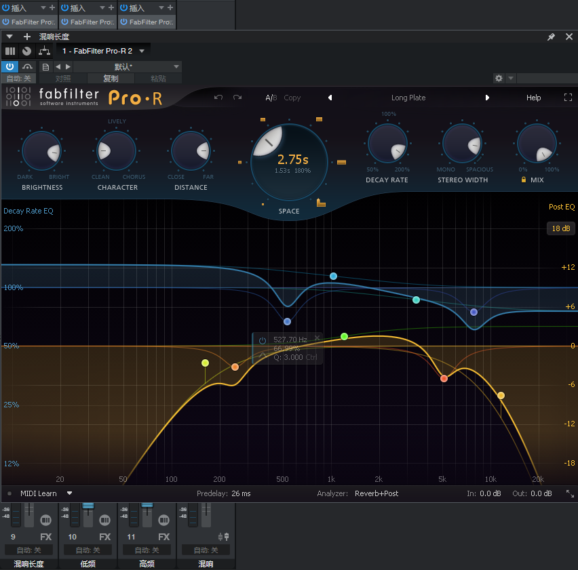The height and width of the screenshot is (570, 578).
Task: Click the Post EQ label
Action: (x=562, y=207)
